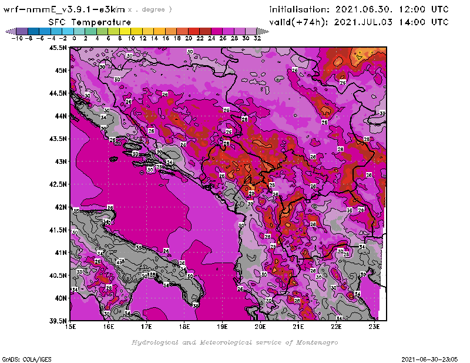The width and height of the screenshot is (470, 363).
Task: Click the '42.5N' latitude label
Action: click(58, 184)
